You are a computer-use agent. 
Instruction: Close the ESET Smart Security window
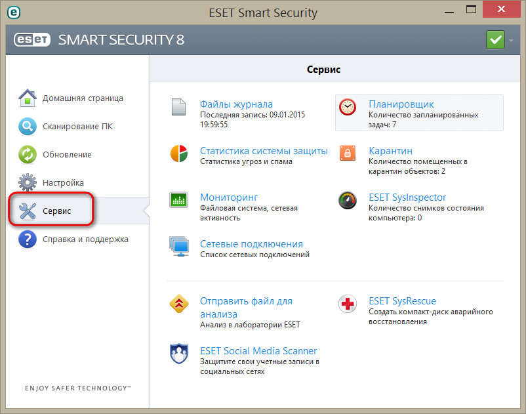[502, 9]
